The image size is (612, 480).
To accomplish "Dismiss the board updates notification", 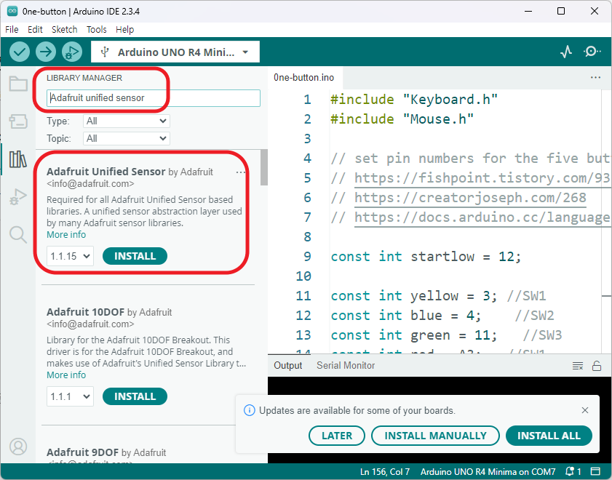I will pos(584,410).
